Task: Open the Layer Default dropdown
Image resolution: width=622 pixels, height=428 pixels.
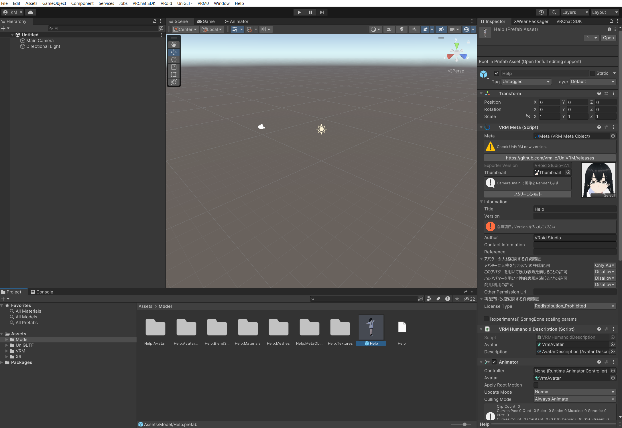Action: pyautogui.click(x=593, y=82)
